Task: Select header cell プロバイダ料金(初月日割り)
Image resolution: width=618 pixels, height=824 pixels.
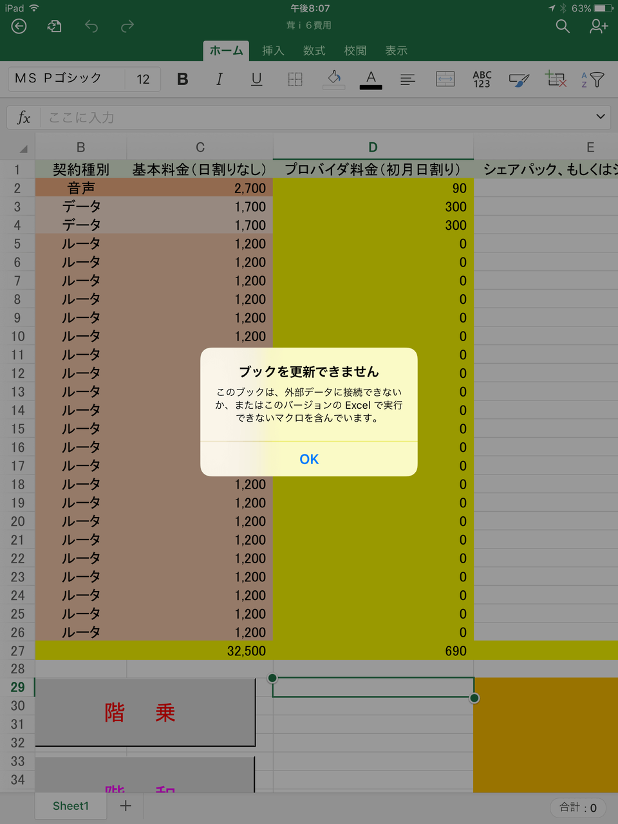Action: pyautogui.click(x=373, y=169)
